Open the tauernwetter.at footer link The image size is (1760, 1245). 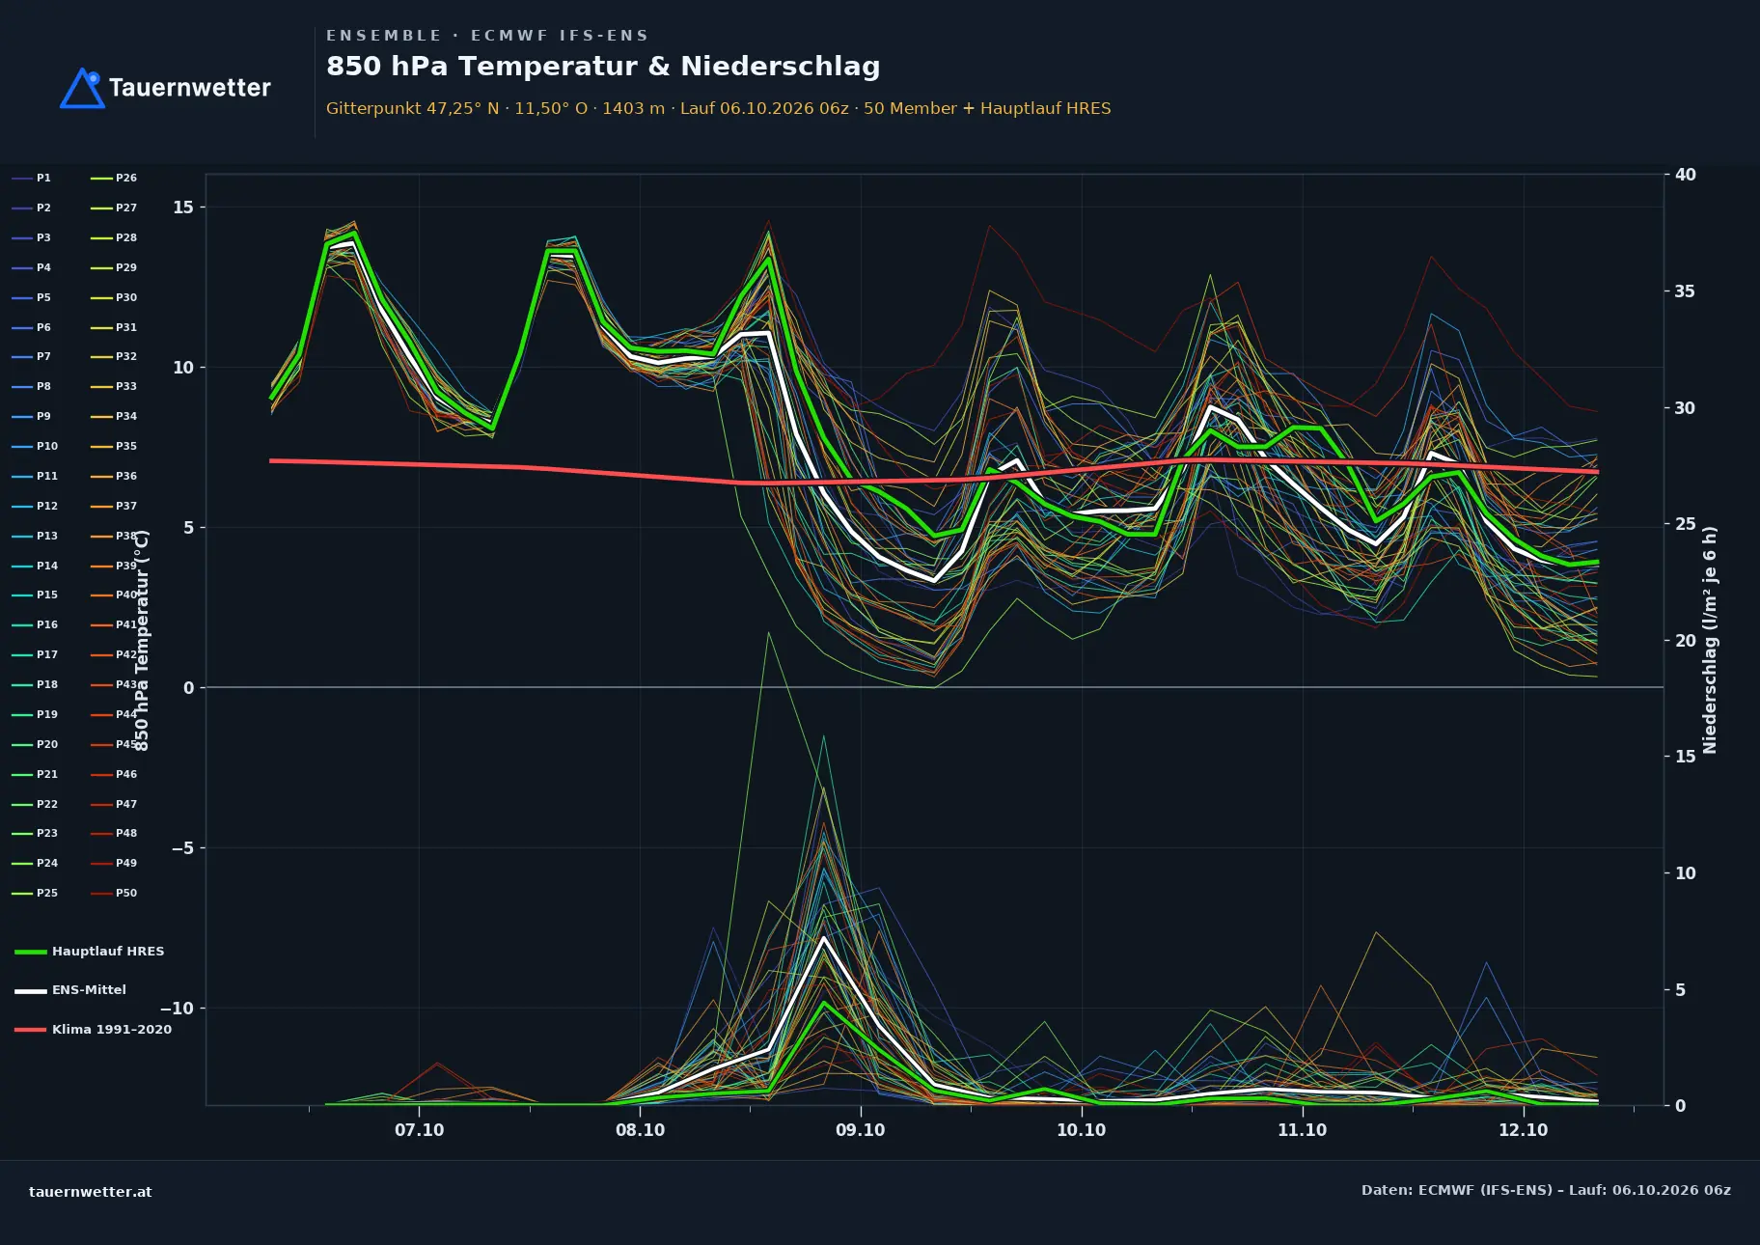[91, 1192]
